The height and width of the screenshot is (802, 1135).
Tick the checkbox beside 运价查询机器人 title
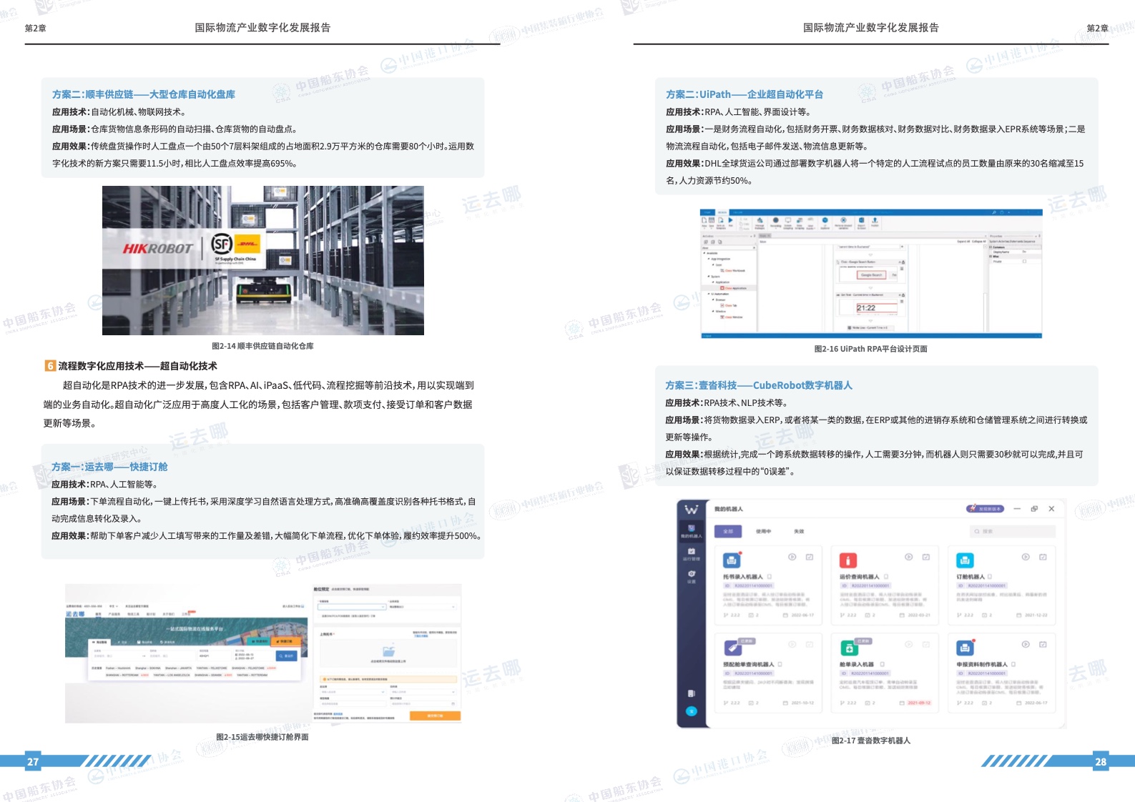(886, 577)
